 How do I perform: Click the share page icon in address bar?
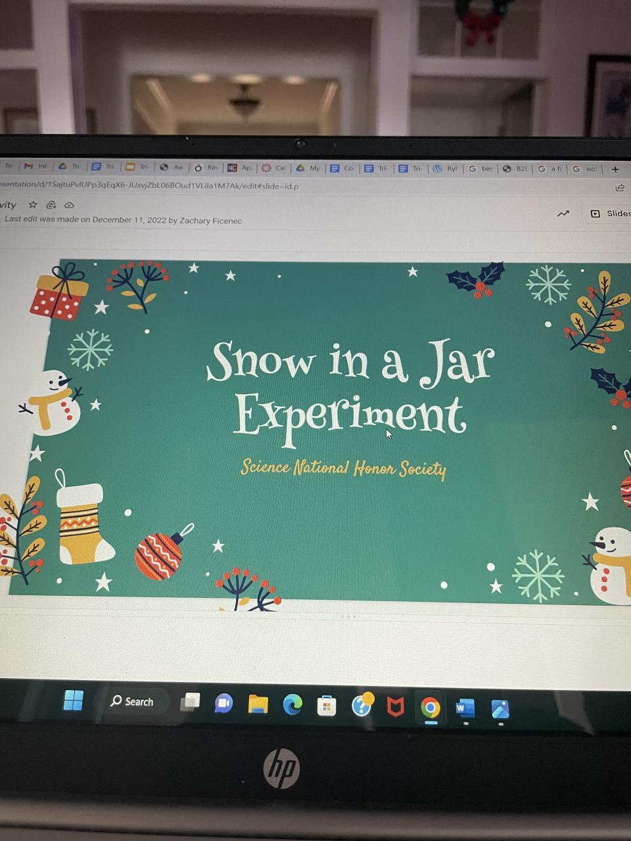coord(619,188)
